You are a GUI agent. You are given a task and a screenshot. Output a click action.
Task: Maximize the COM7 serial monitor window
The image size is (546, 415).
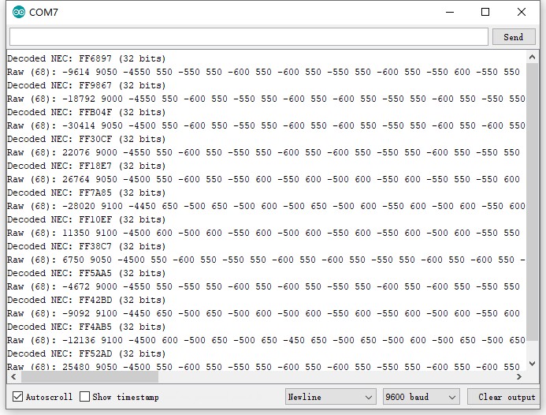[x=485, y=12]
